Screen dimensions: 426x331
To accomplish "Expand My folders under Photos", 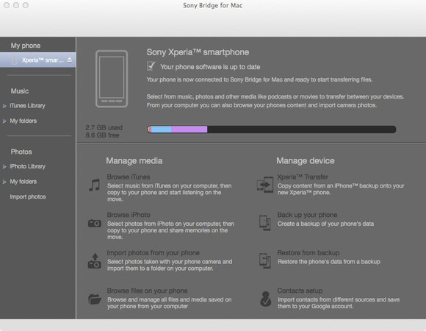I will pos(4,182).
